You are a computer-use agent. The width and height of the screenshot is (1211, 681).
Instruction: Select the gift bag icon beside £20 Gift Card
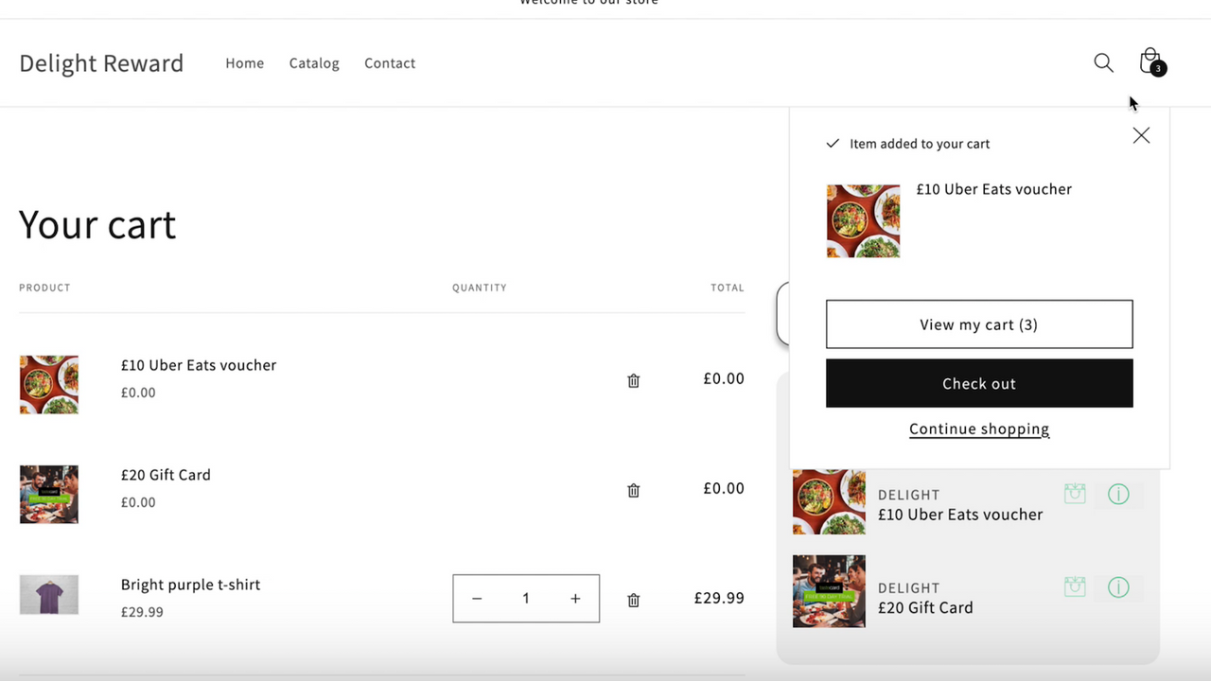[x=1074, y=587]
